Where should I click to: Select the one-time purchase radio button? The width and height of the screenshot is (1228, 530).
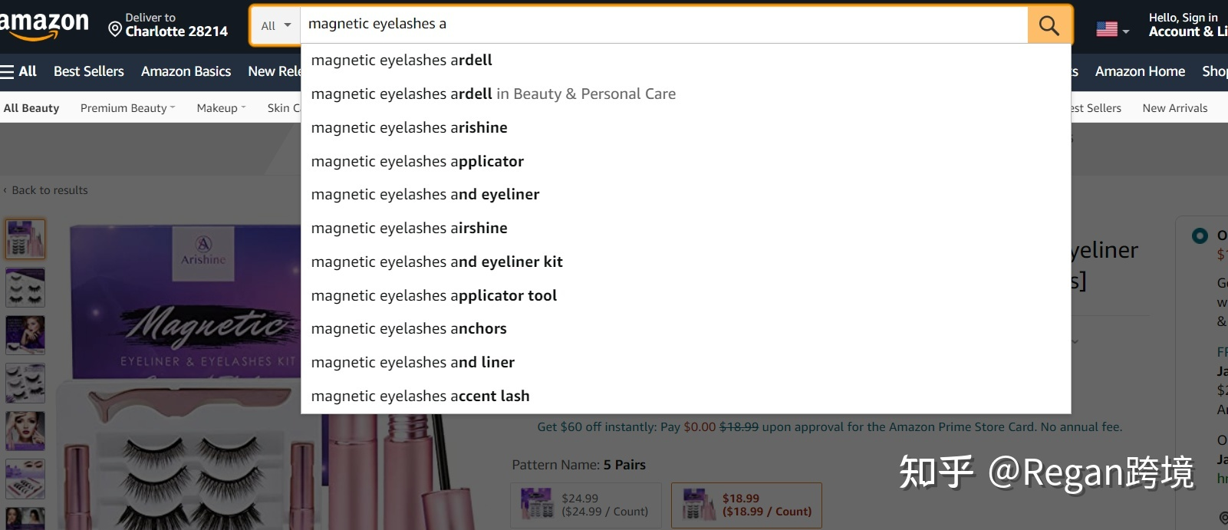tap(1200, 236)
